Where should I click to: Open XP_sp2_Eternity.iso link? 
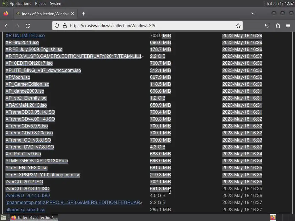pos(26,98)
